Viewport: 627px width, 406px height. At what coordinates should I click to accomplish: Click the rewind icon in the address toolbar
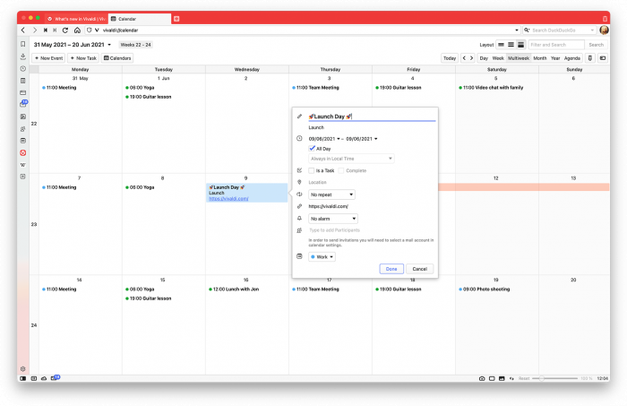pos(46,30)
